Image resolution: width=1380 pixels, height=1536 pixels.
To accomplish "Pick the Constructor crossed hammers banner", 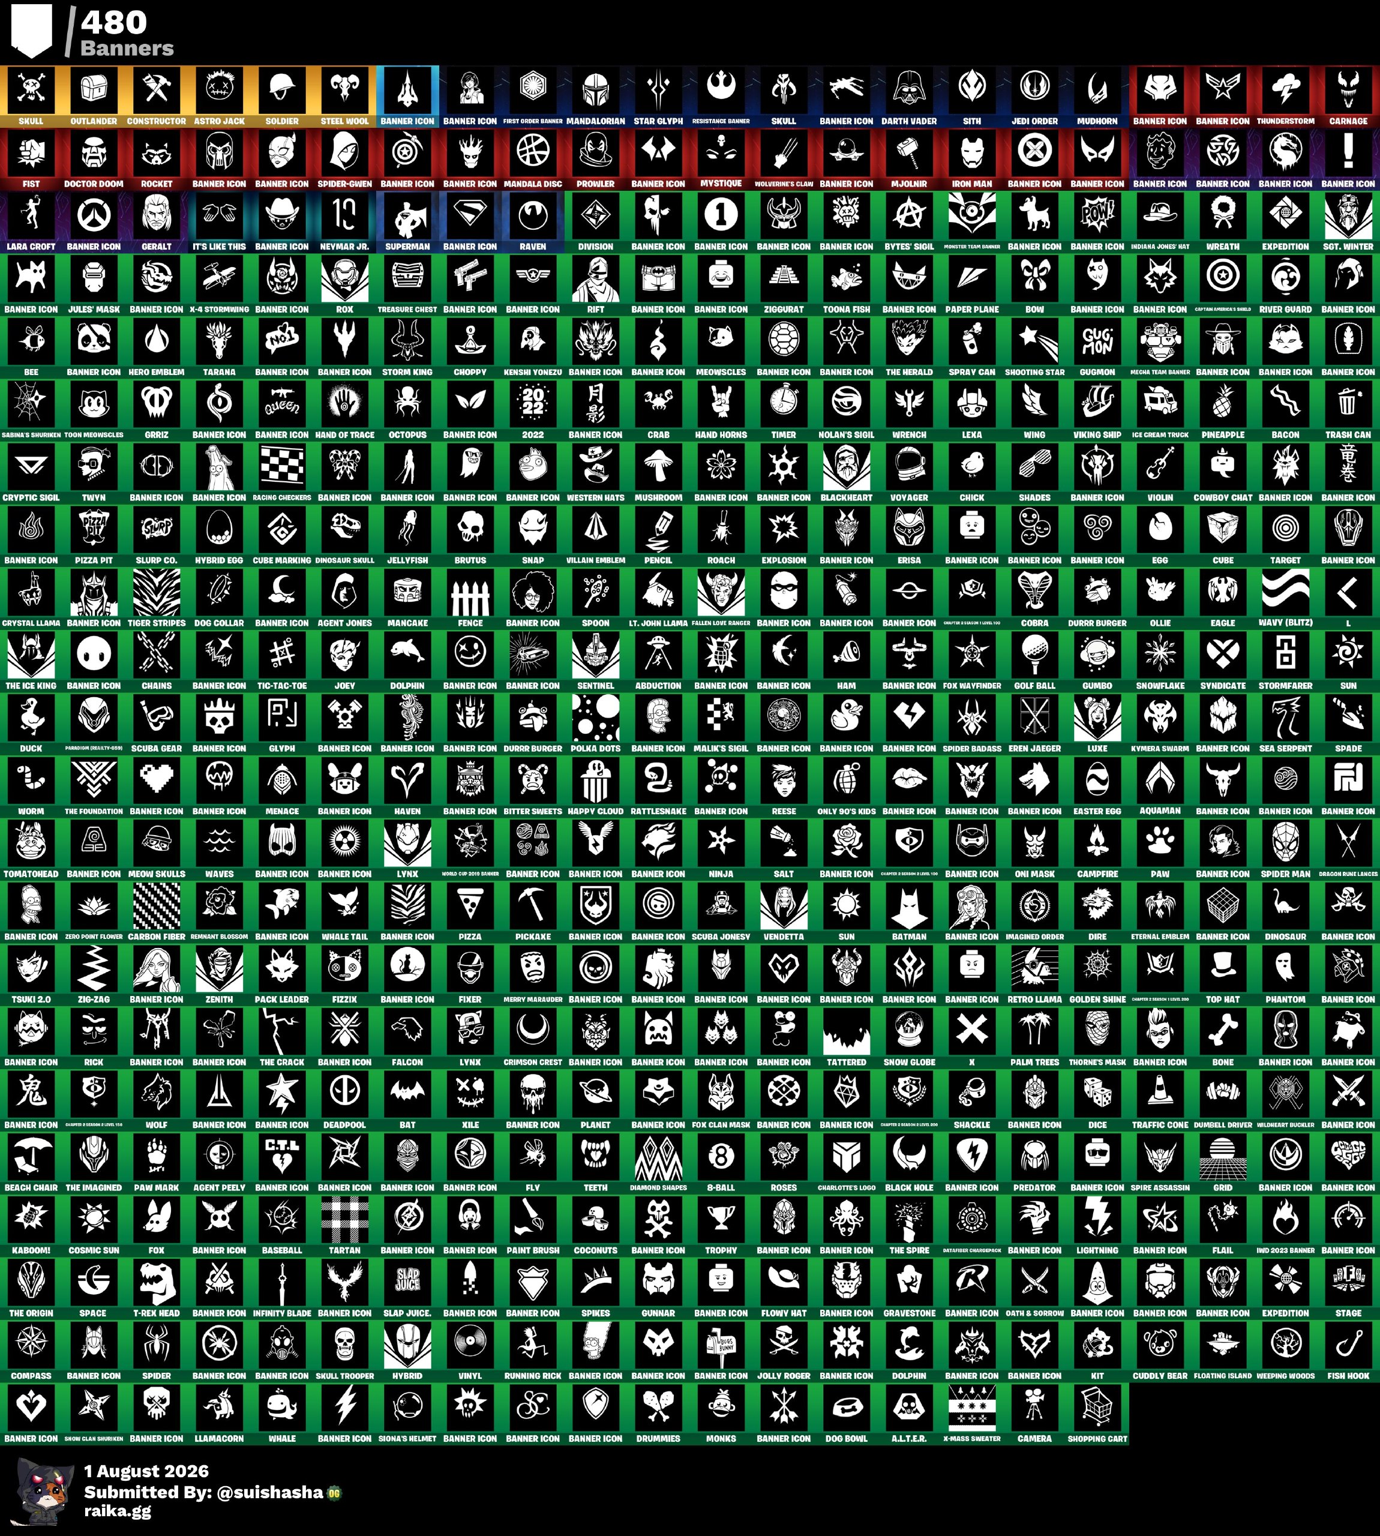I will point(156,96).
